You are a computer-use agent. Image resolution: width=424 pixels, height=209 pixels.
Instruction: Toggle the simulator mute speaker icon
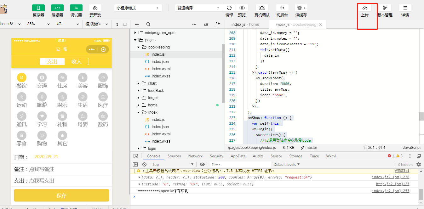click(117, 24)
